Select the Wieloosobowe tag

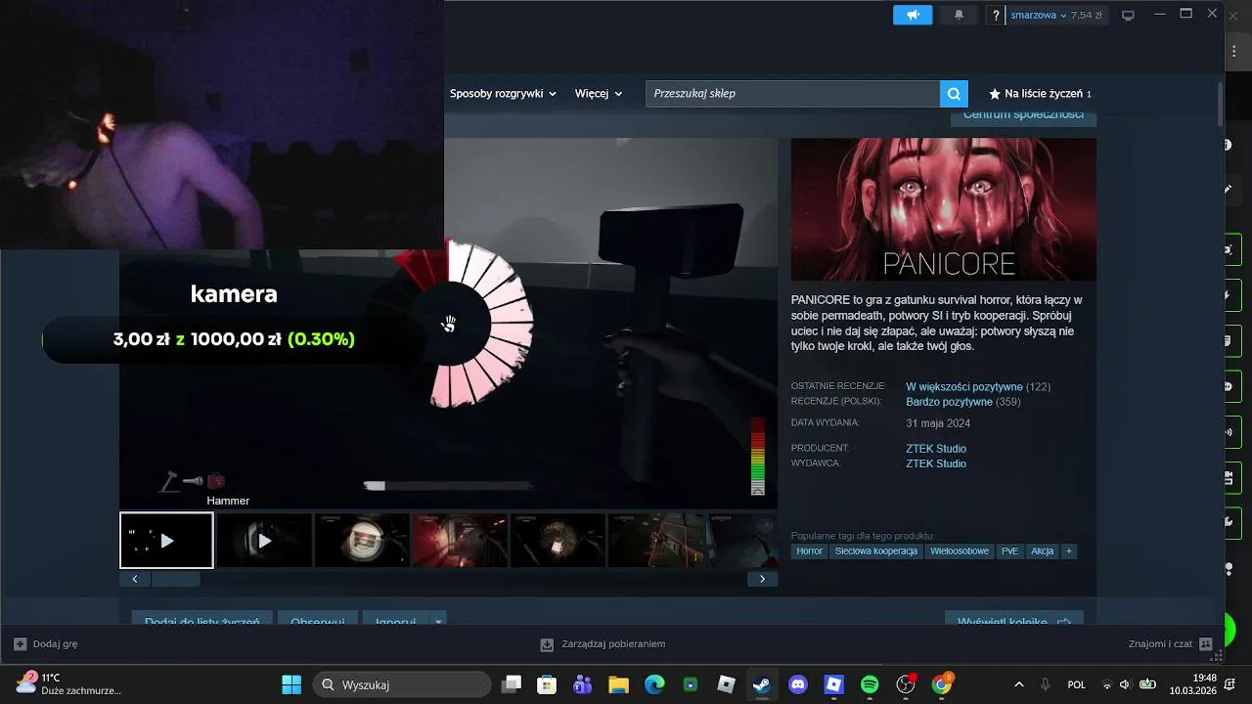pos(960,551)
